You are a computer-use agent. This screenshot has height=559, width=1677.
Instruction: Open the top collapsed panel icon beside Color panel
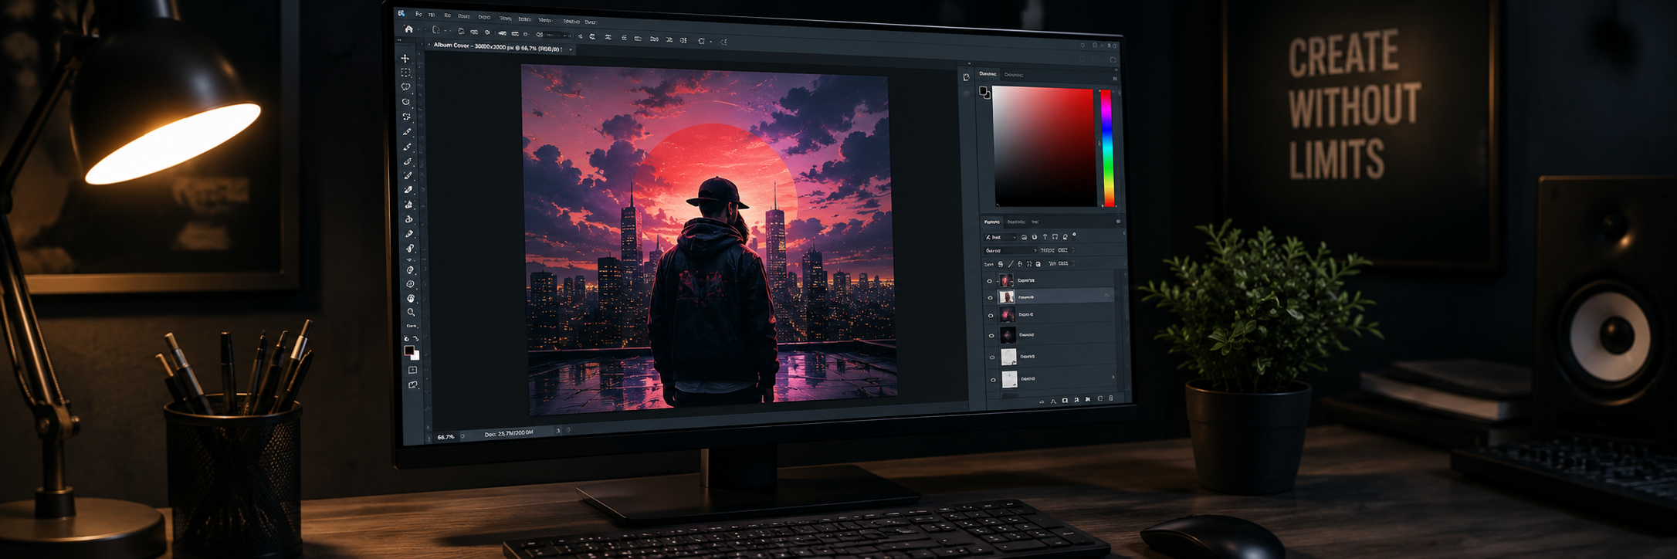966,77
